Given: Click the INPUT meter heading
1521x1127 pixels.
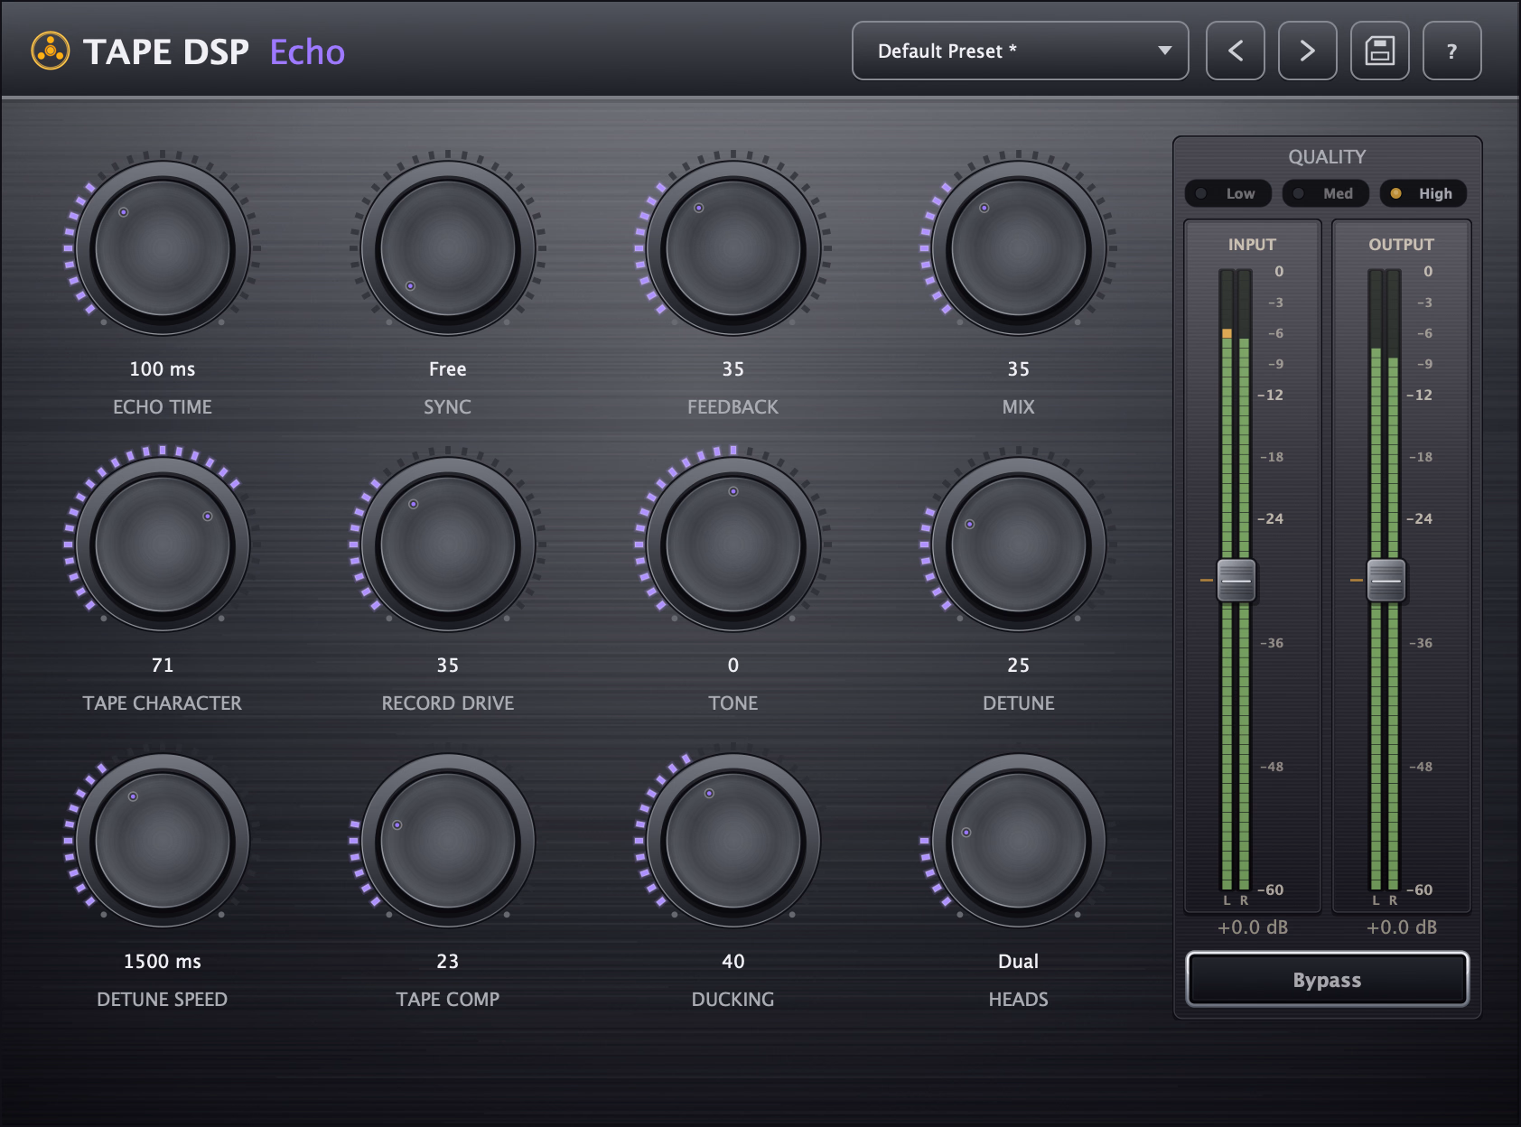Looking at the screenshot, I should coord(1252,245).
